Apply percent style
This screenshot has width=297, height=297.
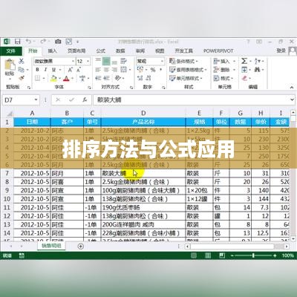153,70
